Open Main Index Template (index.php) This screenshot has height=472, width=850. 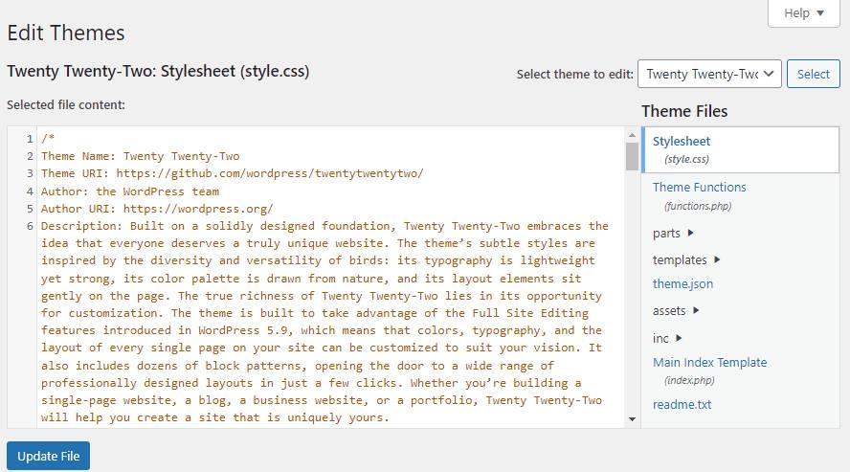pos(709,363)
